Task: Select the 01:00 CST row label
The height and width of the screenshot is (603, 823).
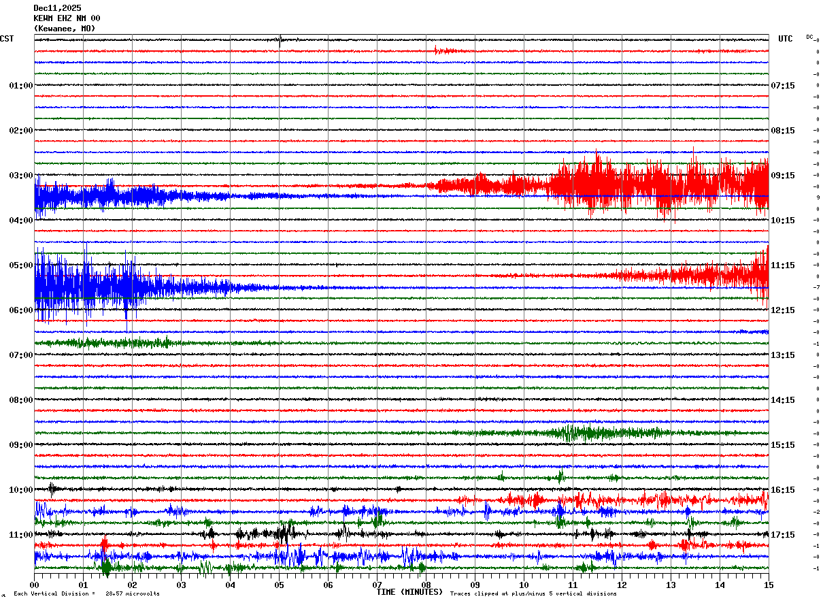Action: [x=20, y=86]
